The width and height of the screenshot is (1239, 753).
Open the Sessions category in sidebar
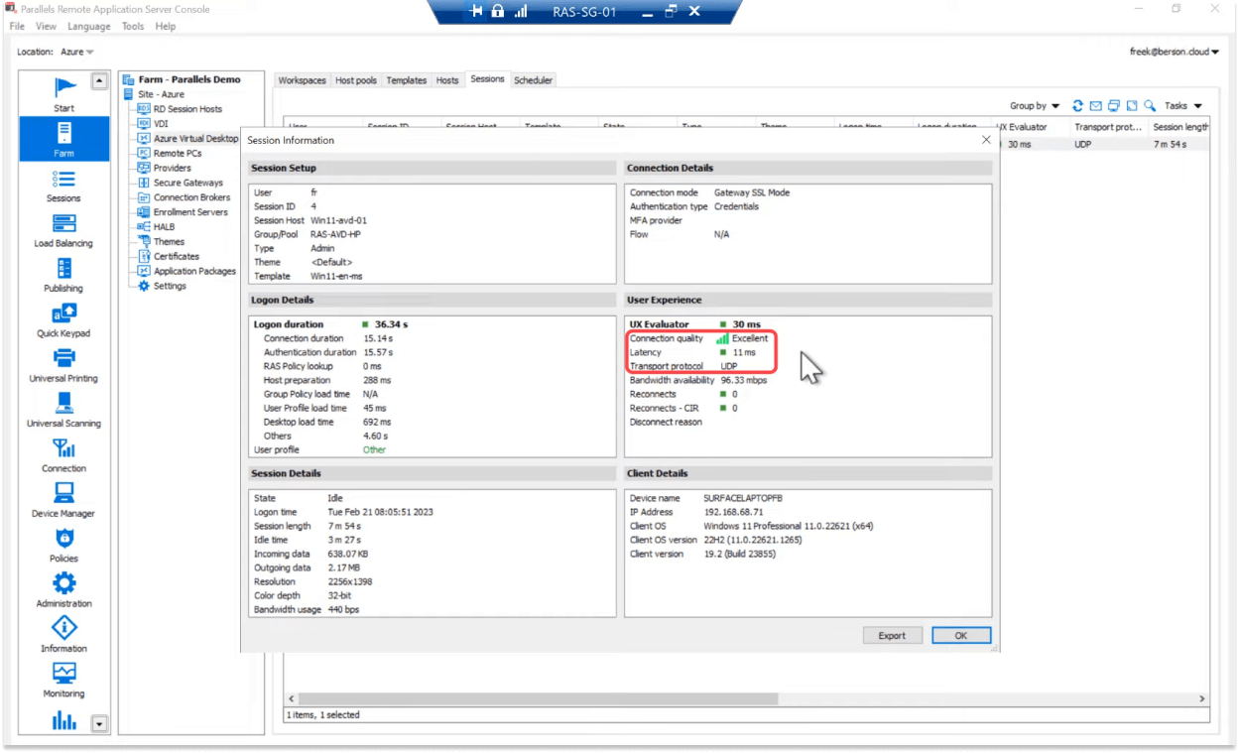pyautogui.click(x=63, y=186)
